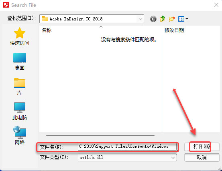
Task: Open 桌面 desktop location
Action: [x=20, y=62]
